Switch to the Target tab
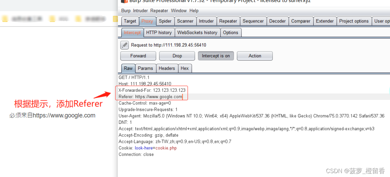This screenshot has height=177, width=390. click(x=130, y=21)
